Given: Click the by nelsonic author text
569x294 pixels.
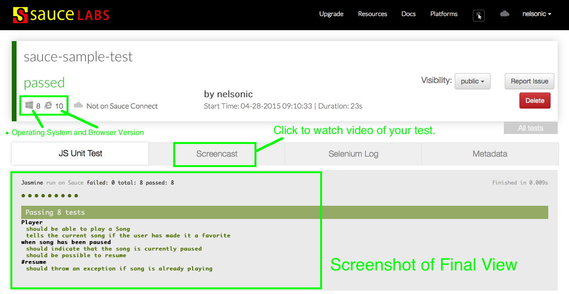Looking at the screenshot, I should click(229, 94).
